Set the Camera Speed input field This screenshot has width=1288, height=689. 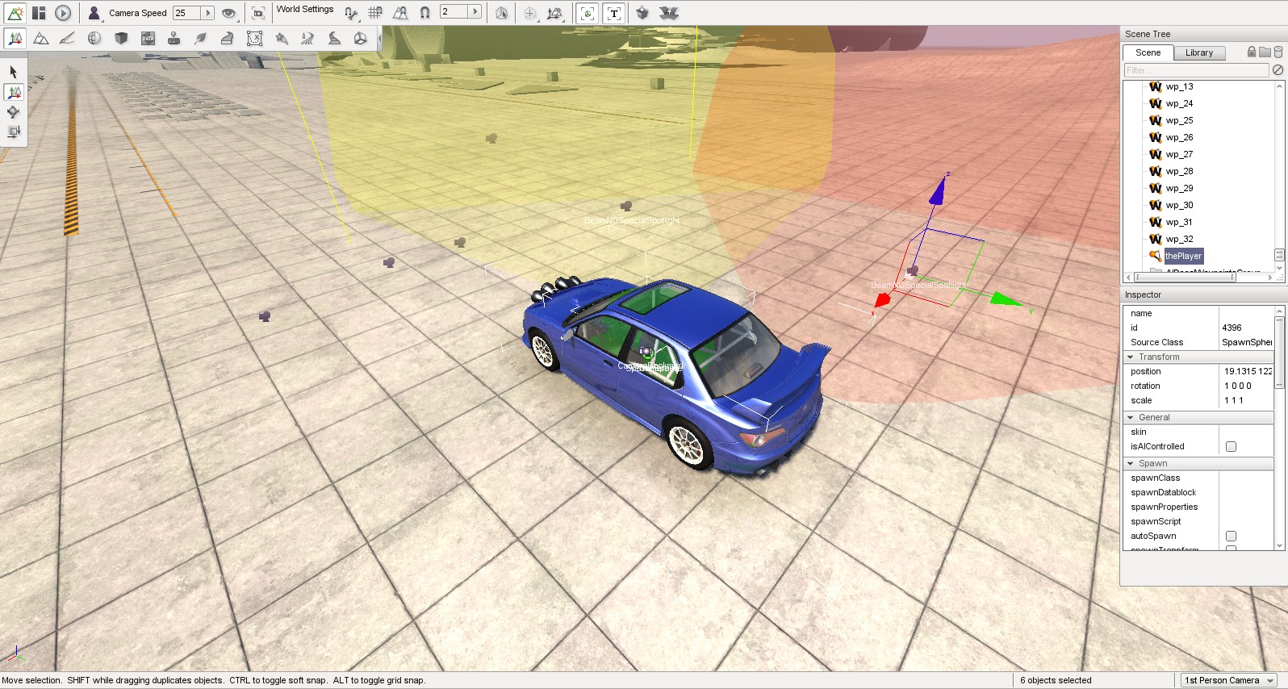pos(186,13)
